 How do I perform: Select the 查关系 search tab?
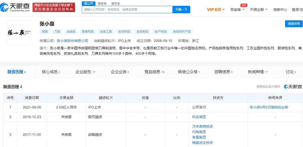tap(116, 4)
